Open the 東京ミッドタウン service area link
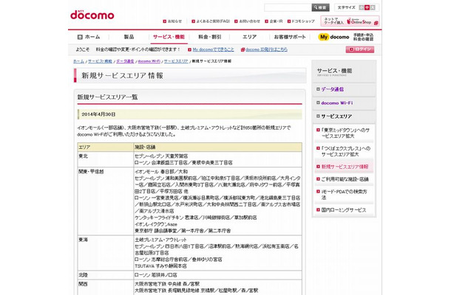 (x=345, y=133)
